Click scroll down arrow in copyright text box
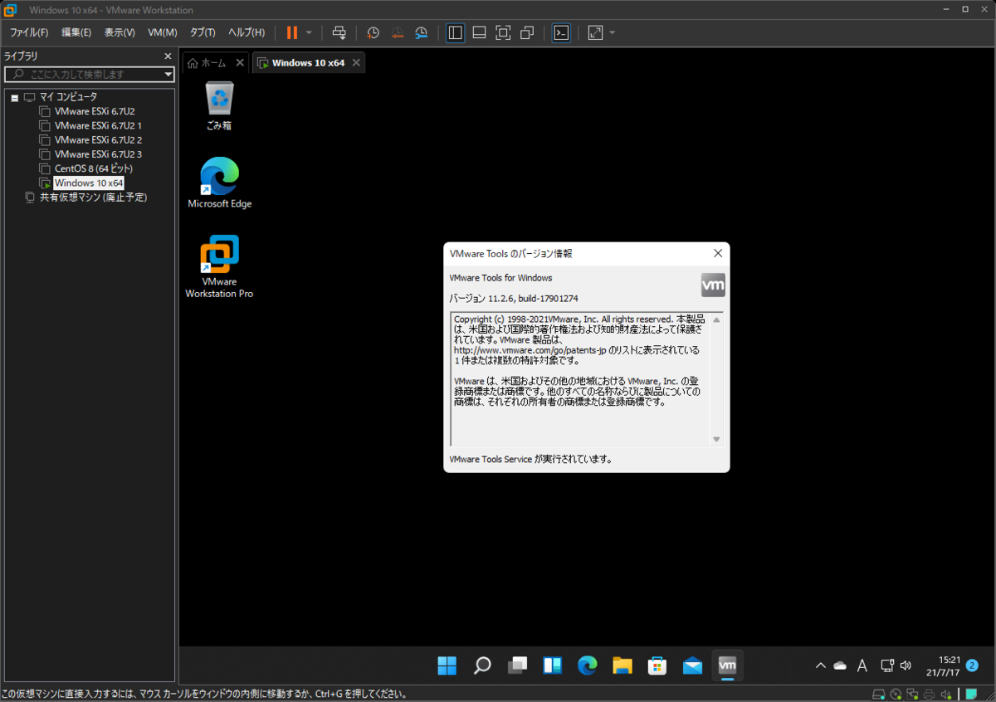996x702 pixels. click(x=716, y=439)
